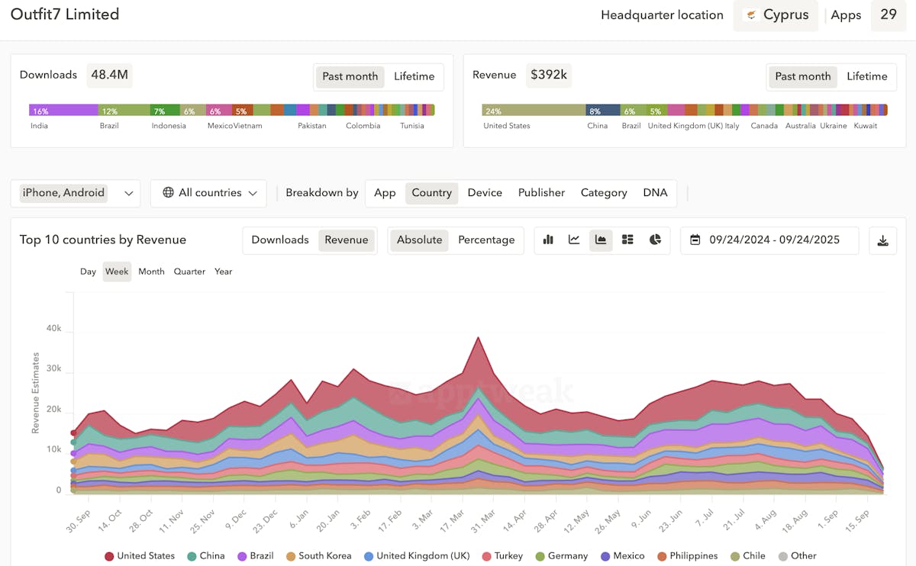Toggle chart metric to Downloads
Image resolution: width=916 pixels, height=566 pixels.
280,240
